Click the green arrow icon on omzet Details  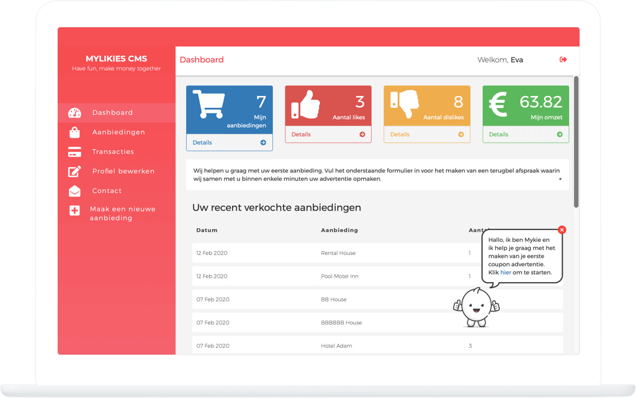click(560, 135)
